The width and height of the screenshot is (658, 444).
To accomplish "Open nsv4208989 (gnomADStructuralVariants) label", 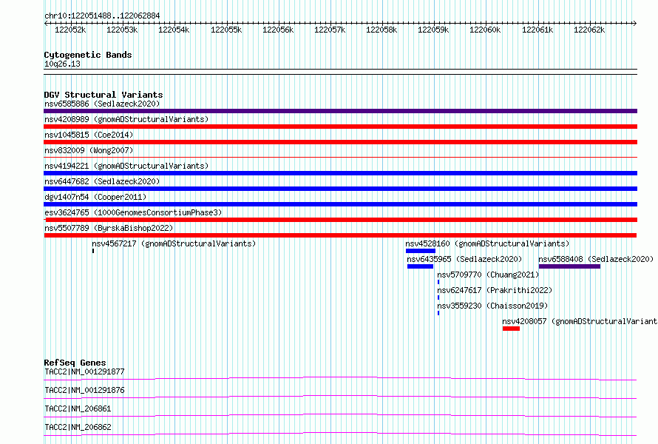I will (126, 119).
